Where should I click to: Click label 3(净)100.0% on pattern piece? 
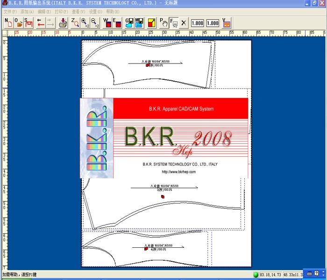[164, 190]
